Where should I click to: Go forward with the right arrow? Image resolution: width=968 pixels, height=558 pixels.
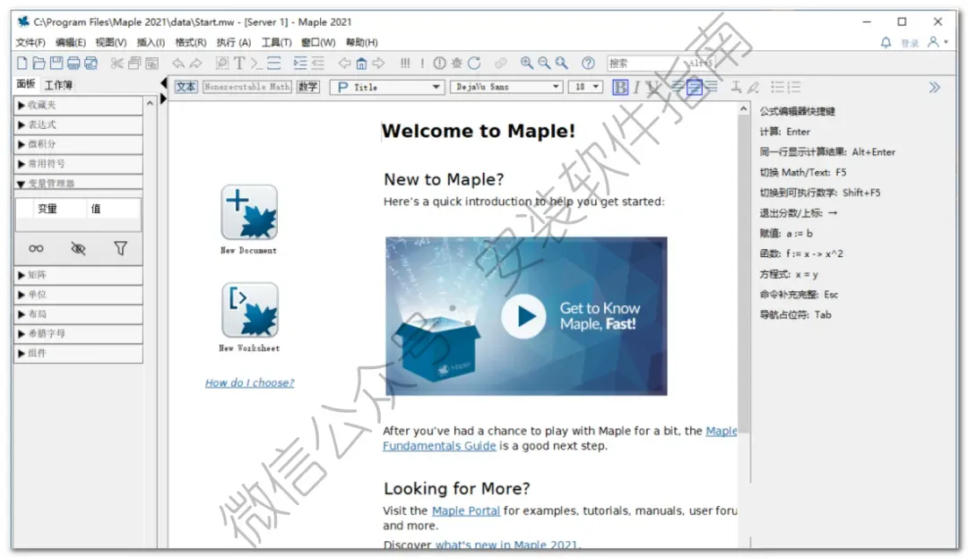(x=378, y=63)
